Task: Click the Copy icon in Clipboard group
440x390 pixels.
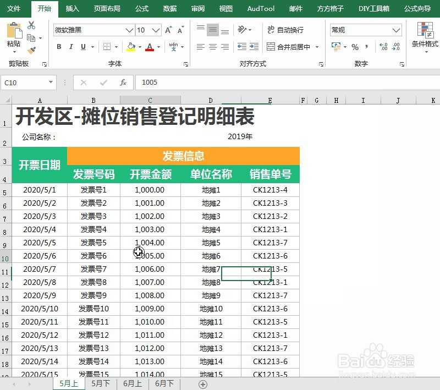Action: 30,38
